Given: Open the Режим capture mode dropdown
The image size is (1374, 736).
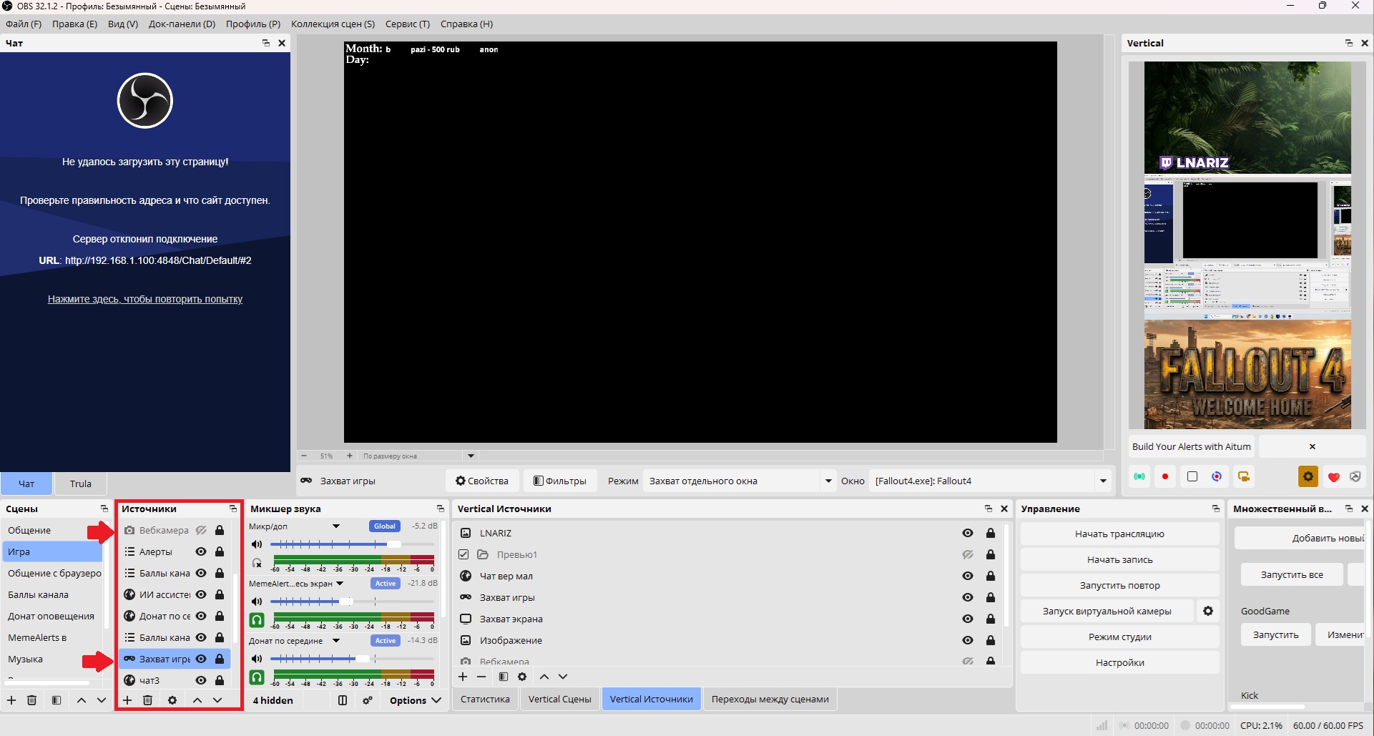Looking at the screenshot, I should [739, 481].
